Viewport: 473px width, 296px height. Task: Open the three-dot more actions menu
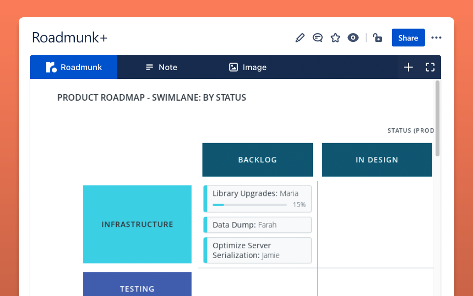(x=436, y=38)
